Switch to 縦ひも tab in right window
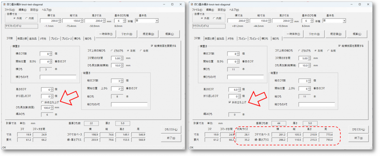The width and height of the screenshot is (380, 156). pyautogui.click(x=276, y=39)
